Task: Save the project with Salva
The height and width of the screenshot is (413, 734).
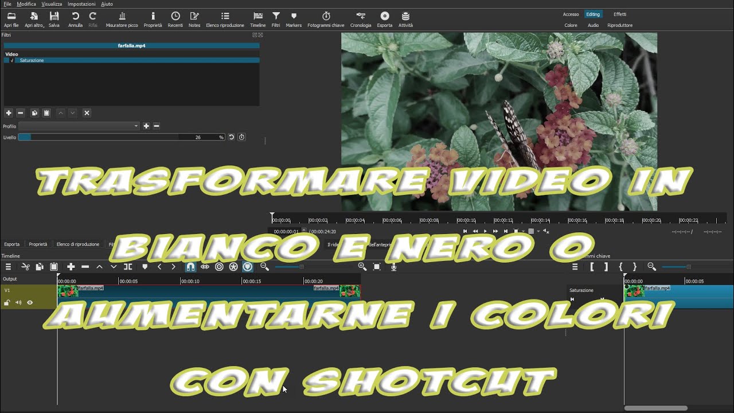Action: point(54,20)
